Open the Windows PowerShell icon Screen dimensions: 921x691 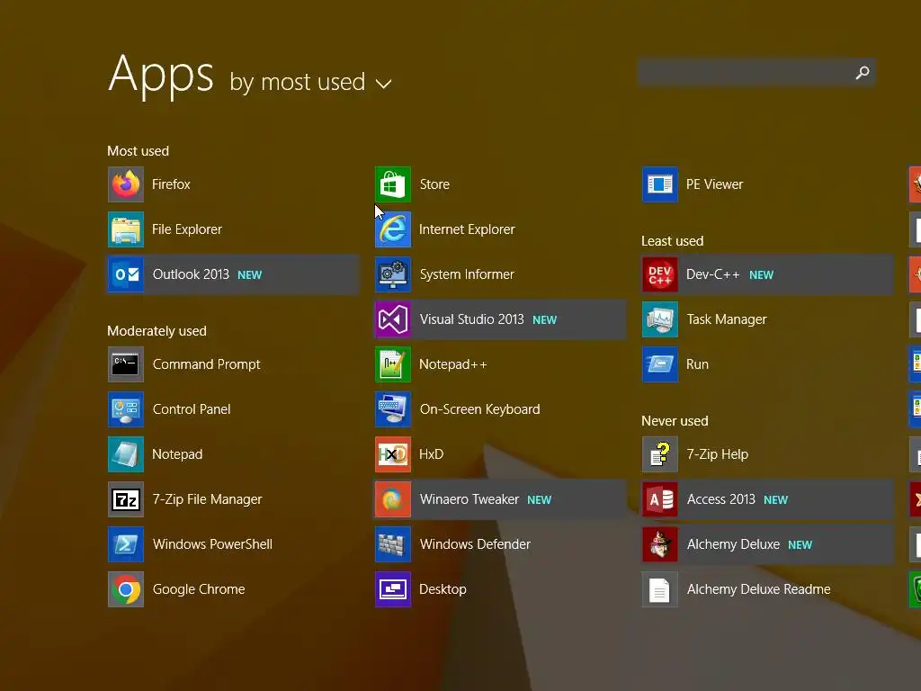126,544
